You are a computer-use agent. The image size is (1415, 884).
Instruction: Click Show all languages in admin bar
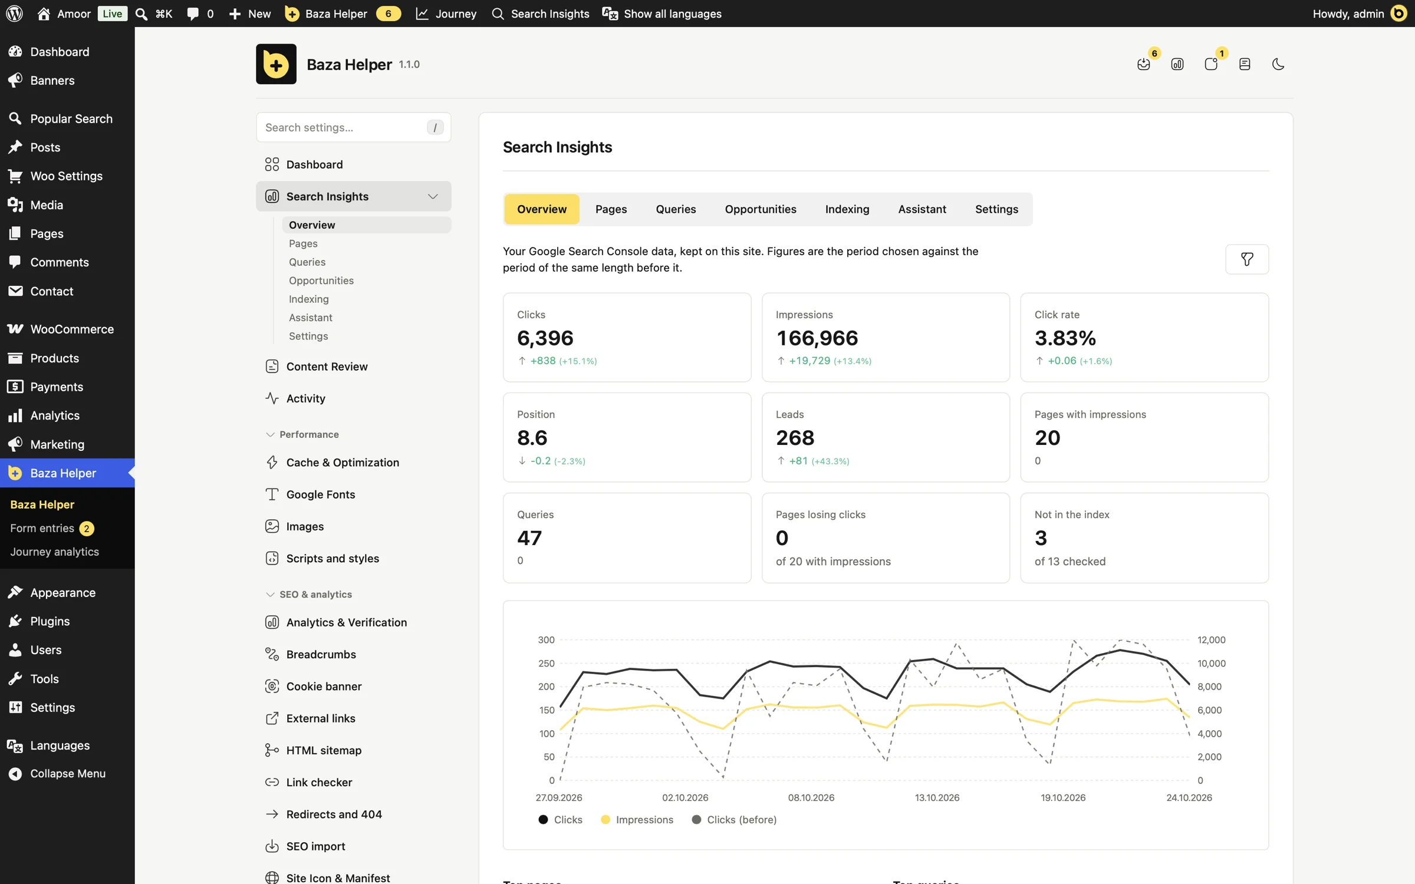662,14
